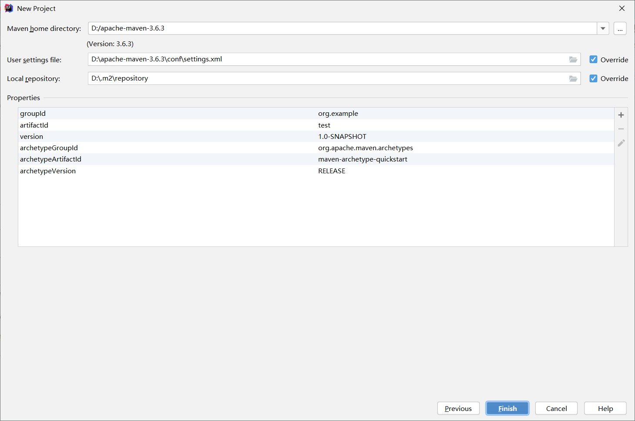Browse for user settings file folder icon
This screenshot has width=635, height=421.
pyautogui.click(x=573, y=60)
